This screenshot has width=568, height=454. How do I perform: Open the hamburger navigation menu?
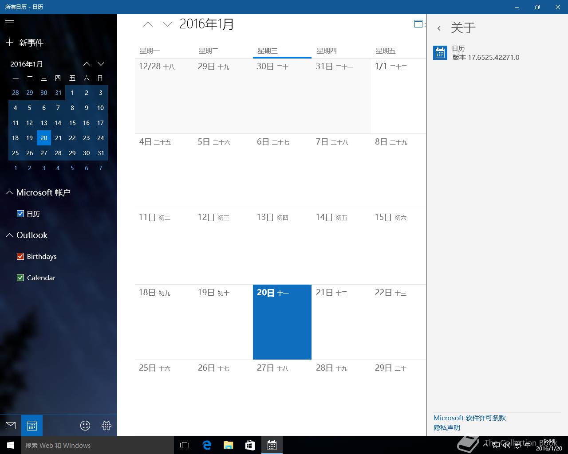[x=10, y=23]
